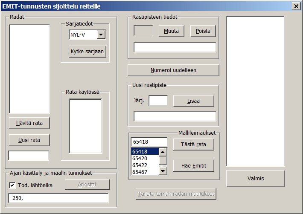Click the Kytke sarjaan button
The image size is (303, 214).
click(x=87, y=51)
